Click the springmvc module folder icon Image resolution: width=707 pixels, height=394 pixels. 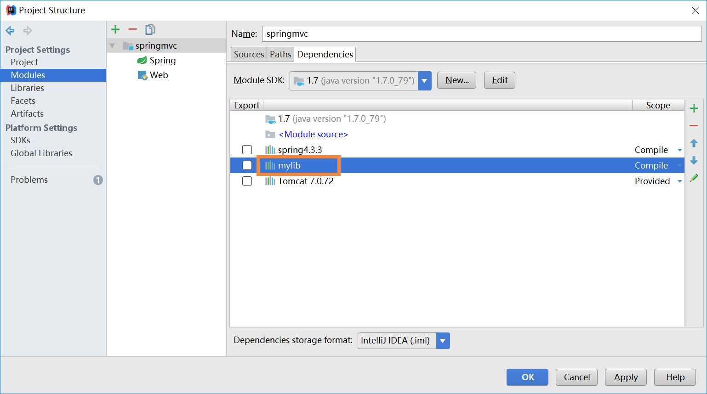click(x=128, y=45)
